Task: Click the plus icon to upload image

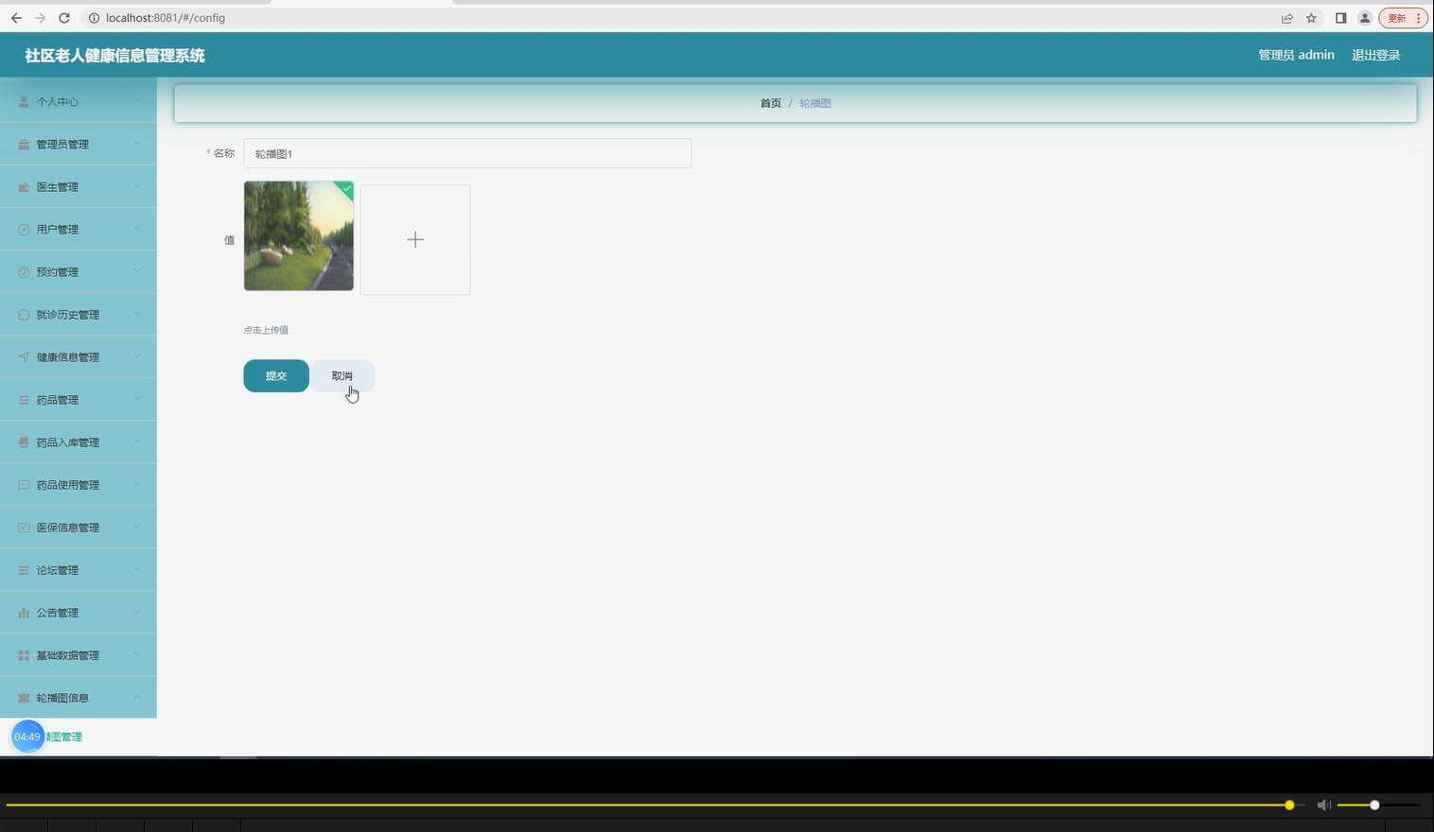Action: [x=415, y=240]
